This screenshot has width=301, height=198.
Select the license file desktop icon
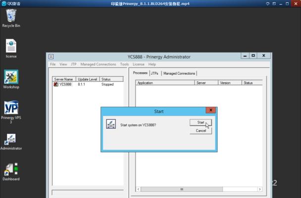point(11,49)
